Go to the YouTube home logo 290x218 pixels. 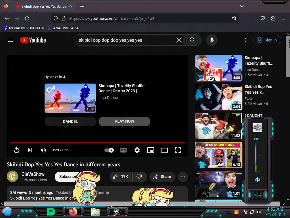coord(33,40)
